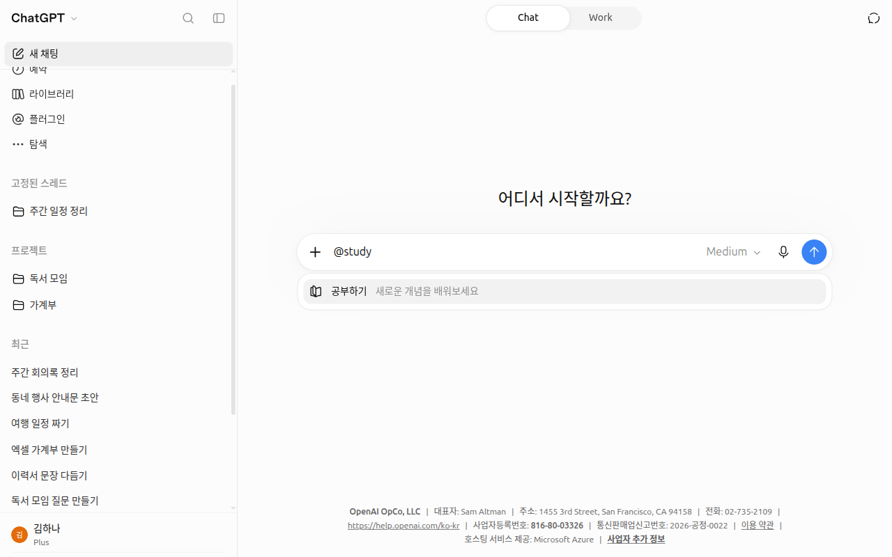Image resolution: width=892 pixels, height=557 pixels.
Task: Open the 라이브러리 menu item
Action: [118, 94]
